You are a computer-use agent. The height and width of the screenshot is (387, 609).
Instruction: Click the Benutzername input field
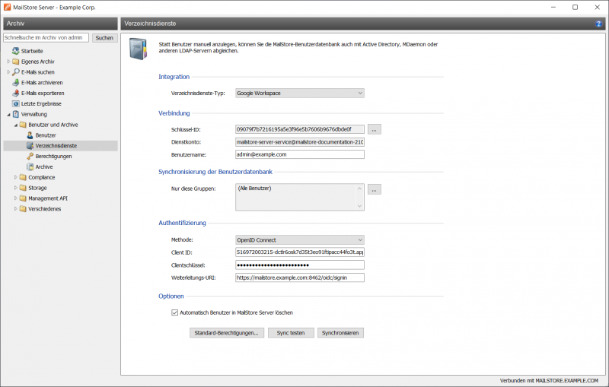tap(299, 154)
